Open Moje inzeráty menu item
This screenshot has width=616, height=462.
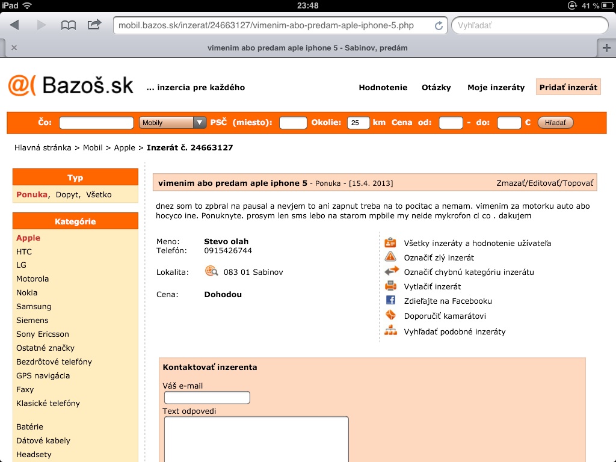coord(496,87)
